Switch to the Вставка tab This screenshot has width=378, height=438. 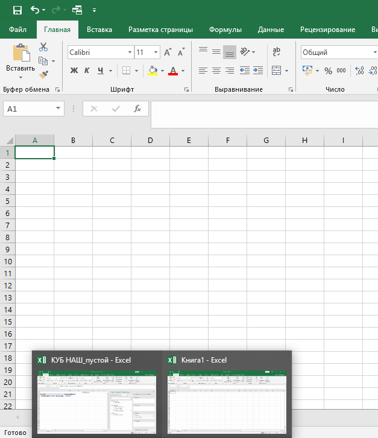99,30
